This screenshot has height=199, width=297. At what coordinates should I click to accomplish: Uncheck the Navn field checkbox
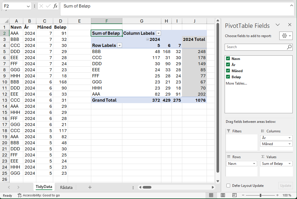228,59
